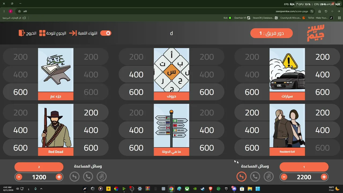Decrease the 2200 score with minus
This screenshot has height=193, width=343.
[284, 177]
